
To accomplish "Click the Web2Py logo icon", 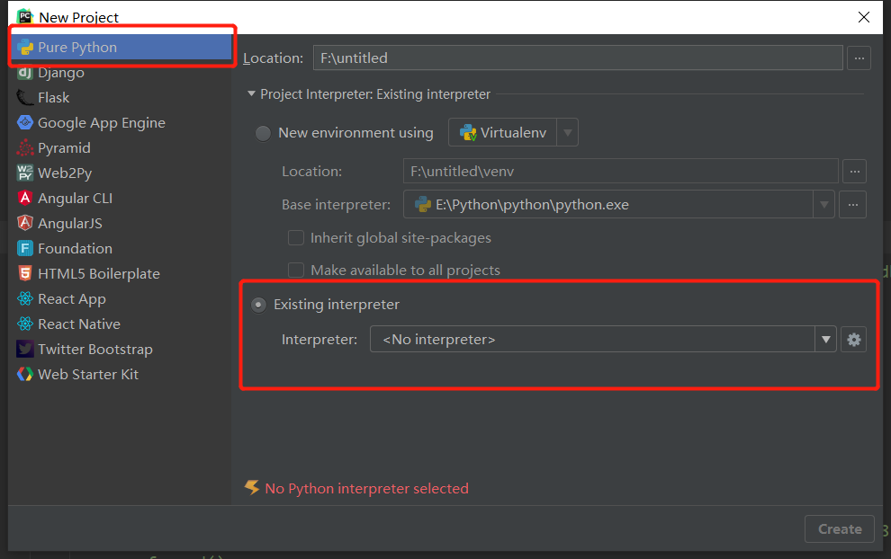I will [x=25, y=173].
